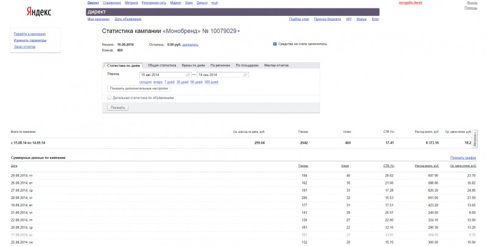Choose the '90 дней' period link
This screenshot has width=487, height=246.
coord(196,82)
